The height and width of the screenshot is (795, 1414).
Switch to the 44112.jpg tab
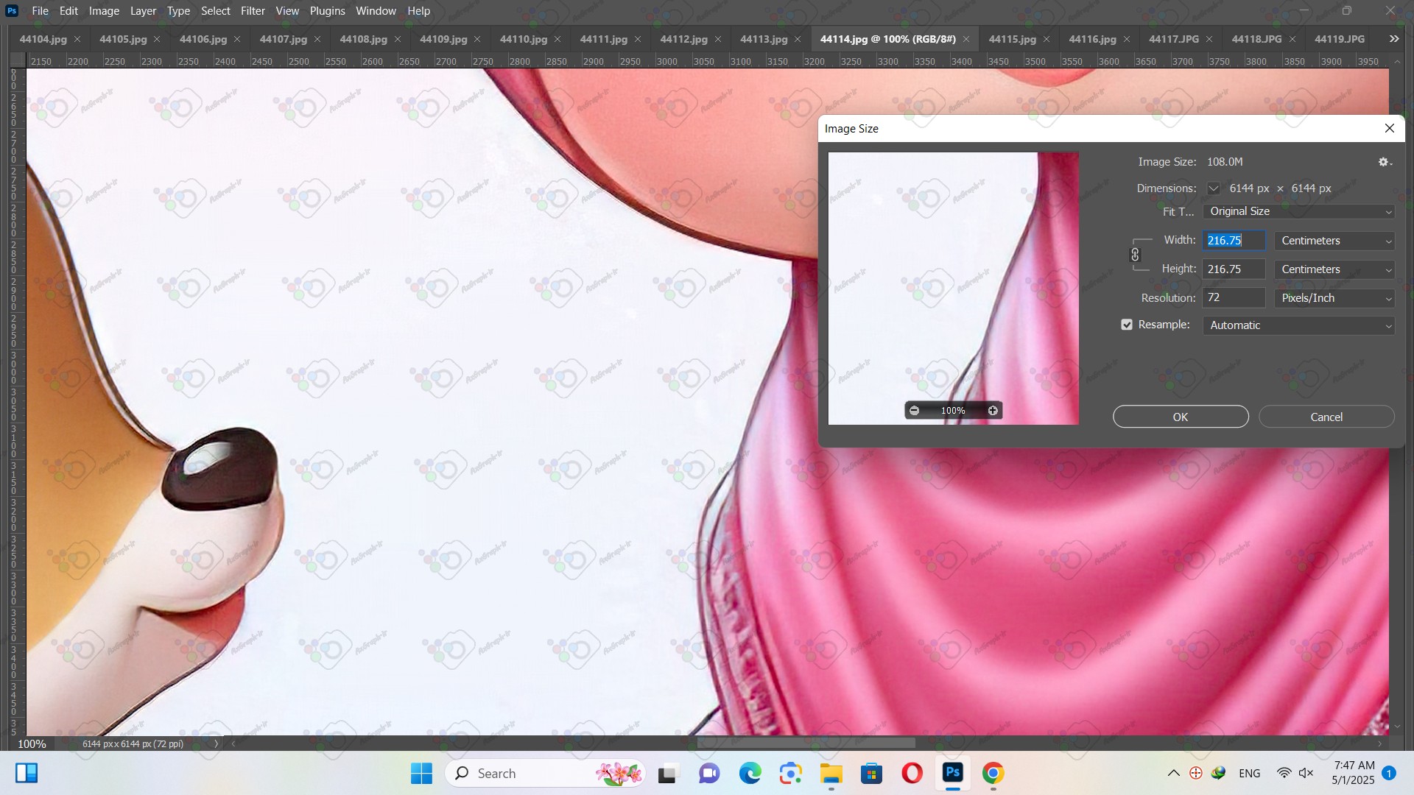(x=683, y=39)
